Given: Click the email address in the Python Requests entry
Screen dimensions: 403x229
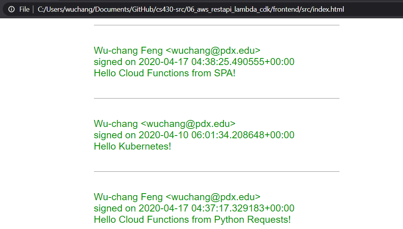Looking at the screenshot, I should [213, 197].
